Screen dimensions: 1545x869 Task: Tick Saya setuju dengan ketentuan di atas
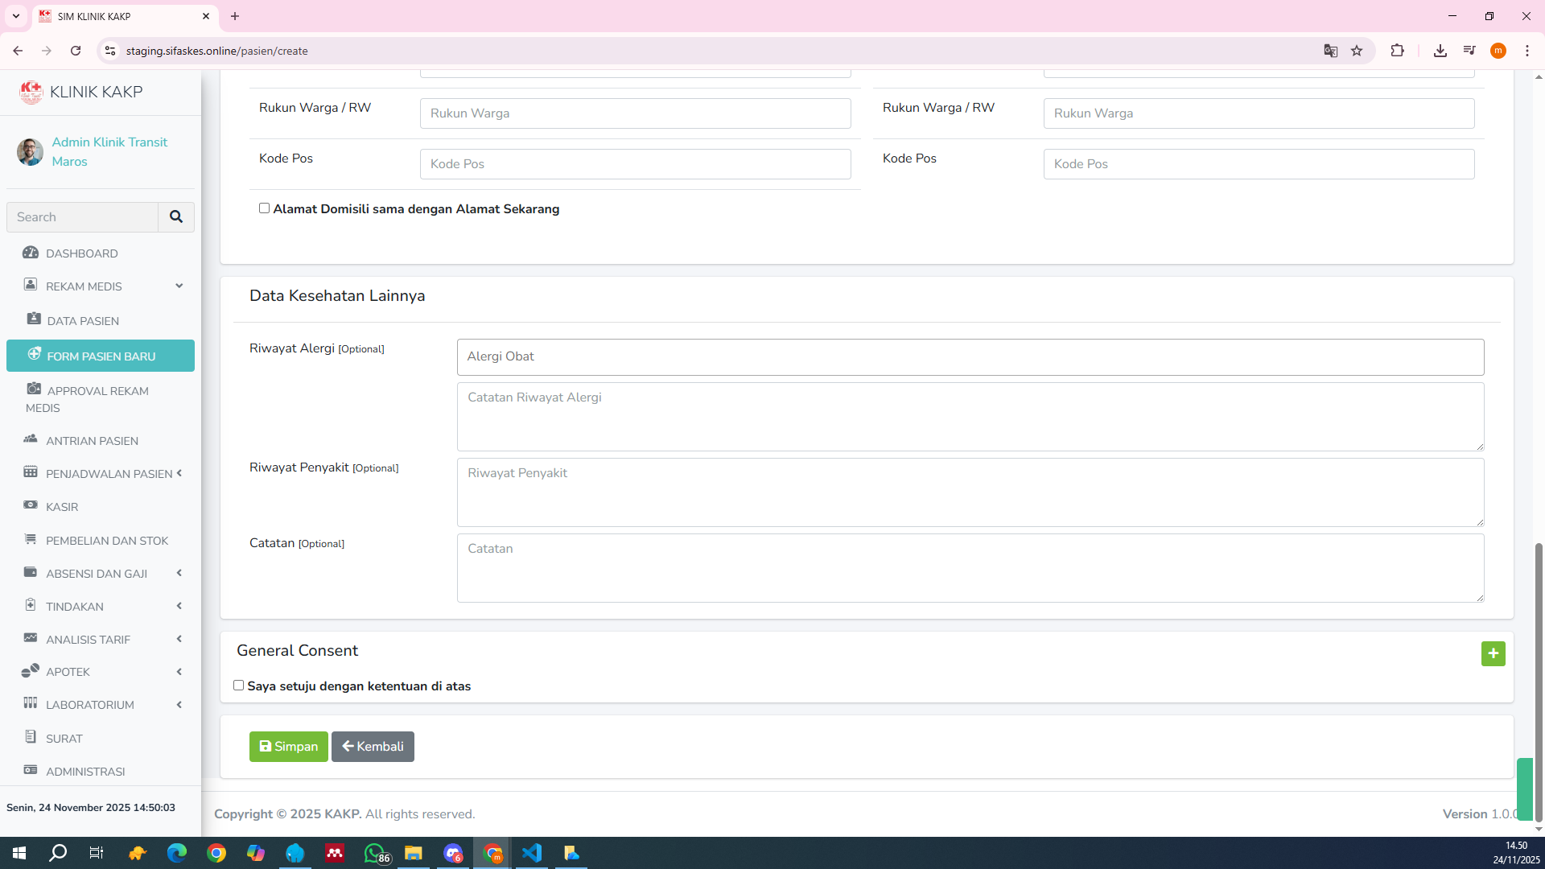click(x=238, y=686)
